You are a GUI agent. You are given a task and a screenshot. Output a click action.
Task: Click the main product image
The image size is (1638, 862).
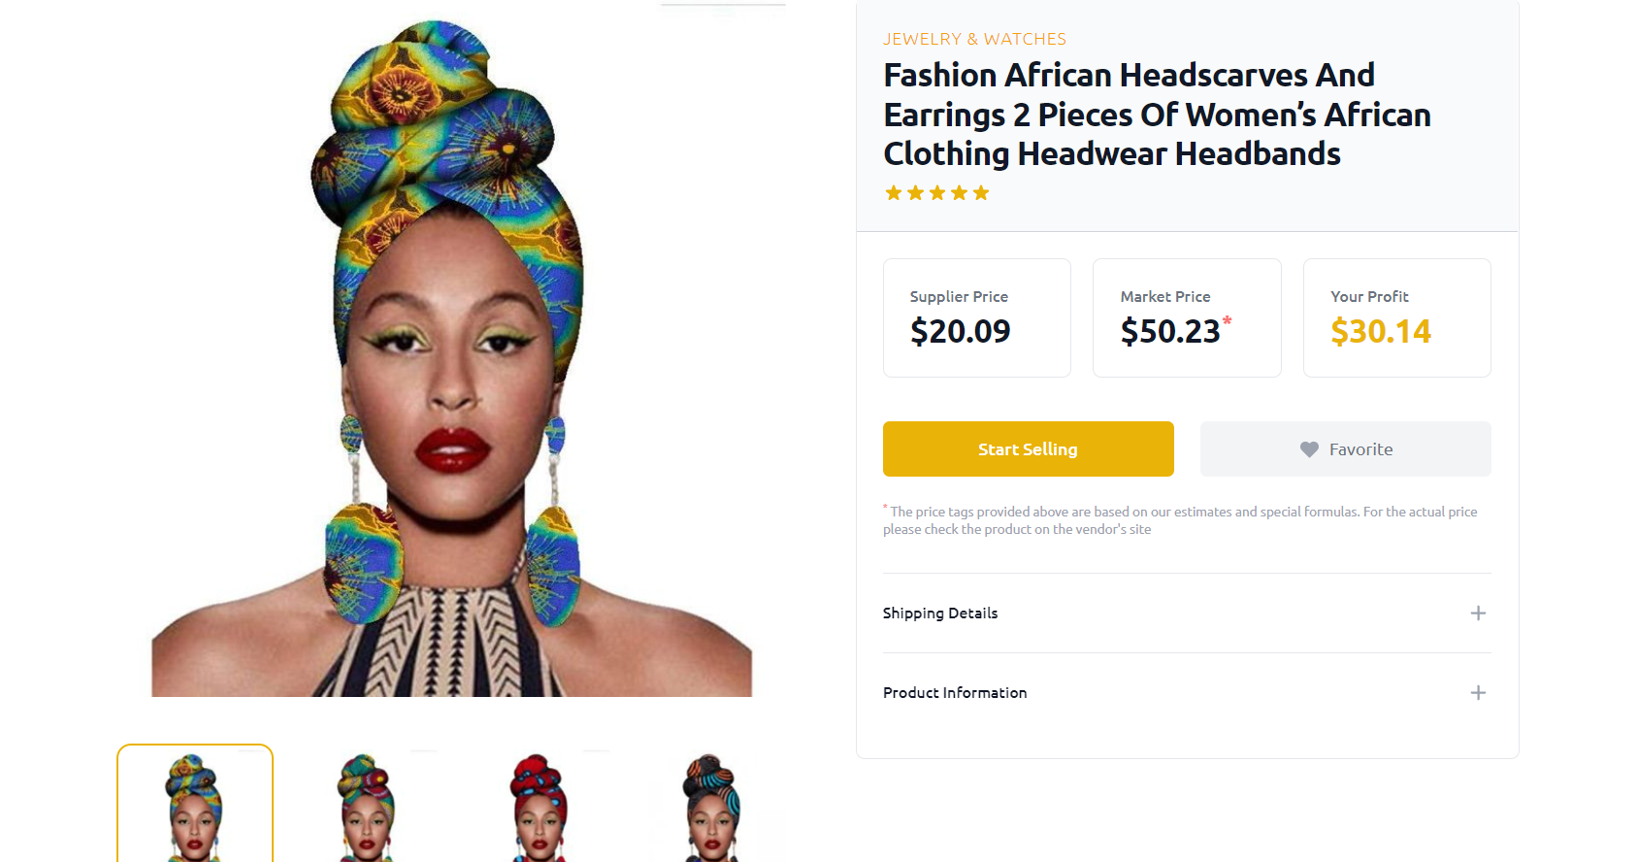451,357
